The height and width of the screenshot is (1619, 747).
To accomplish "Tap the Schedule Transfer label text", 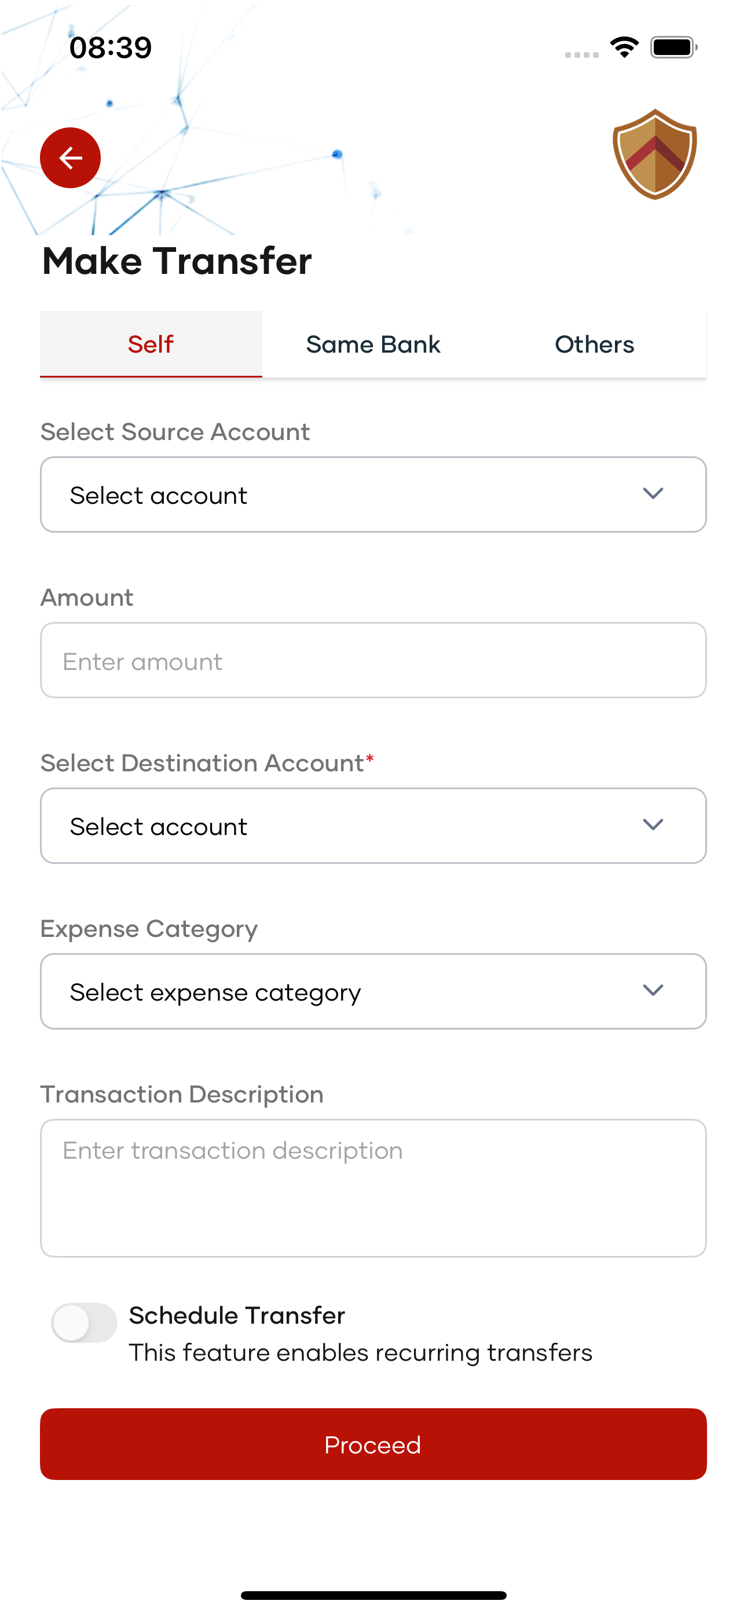I will click(237, 1315).
